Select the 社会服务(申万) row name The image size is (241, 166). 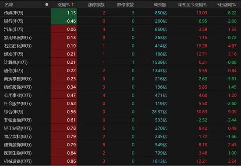point(18,104)
